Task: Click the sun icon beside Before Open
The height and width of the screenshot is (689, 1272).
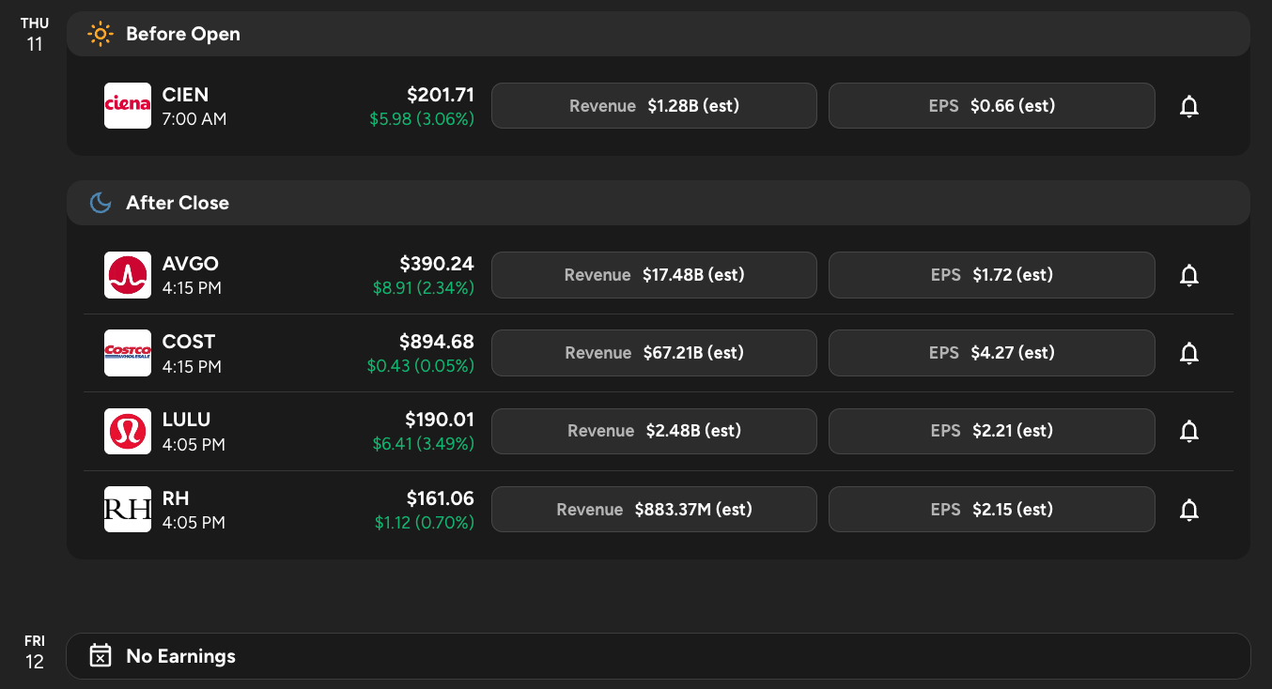Action: [x=100, y=34]
